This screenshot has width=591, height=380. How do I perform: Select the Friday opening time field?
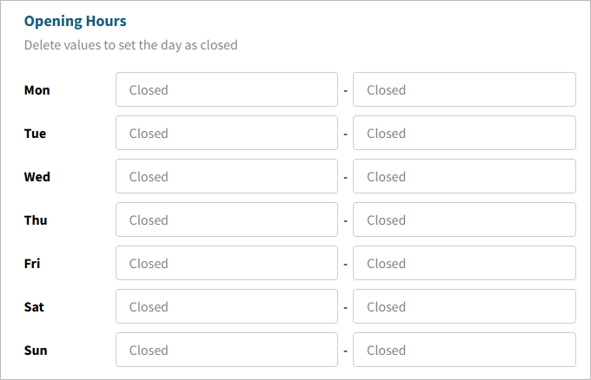click(x=226, y=263)
